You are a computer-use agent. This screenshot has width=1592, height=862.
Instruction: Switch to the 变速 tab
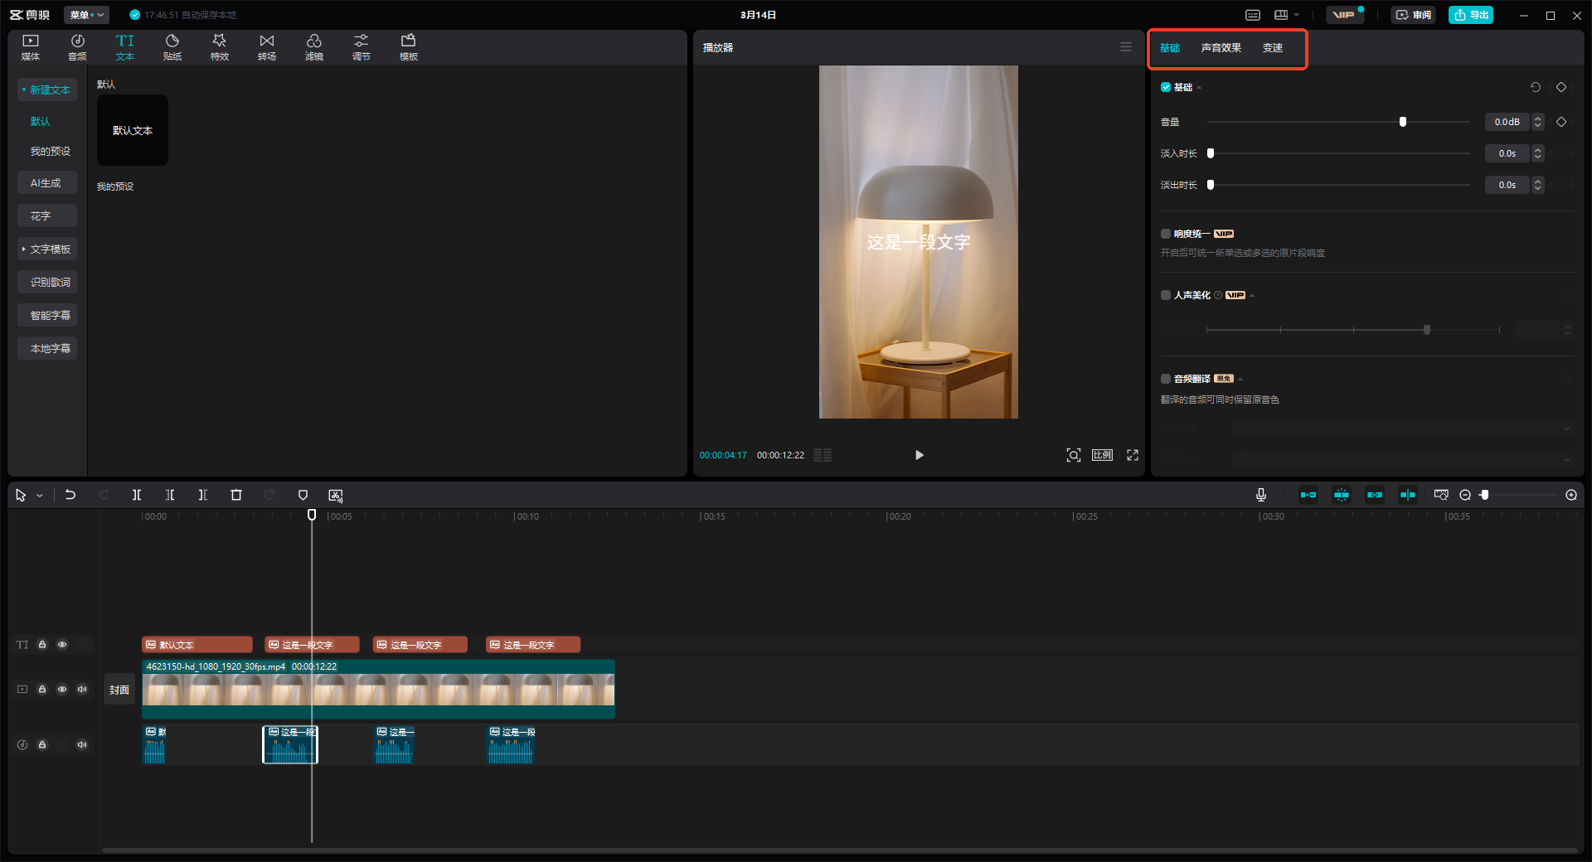pyautogui.click(x=1273, y=48)
